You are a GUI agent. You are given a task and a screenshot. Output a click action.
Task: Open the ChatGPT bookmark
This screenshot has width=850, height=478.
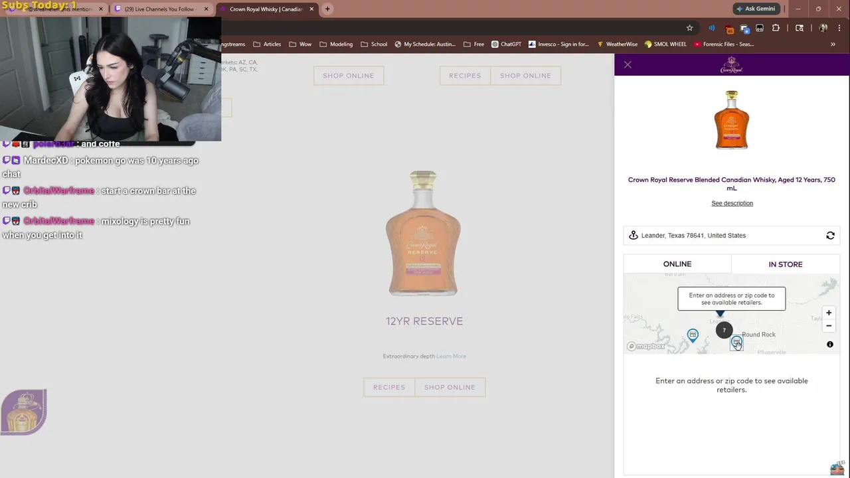[506, 44]
